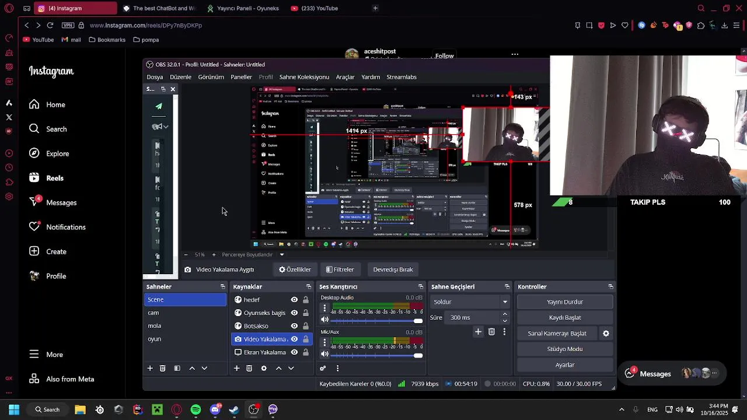Hide the Ekran Yakalama source
Image resolution: width=747 pixels, height=420 pixels.
click(x=294, y=352)
